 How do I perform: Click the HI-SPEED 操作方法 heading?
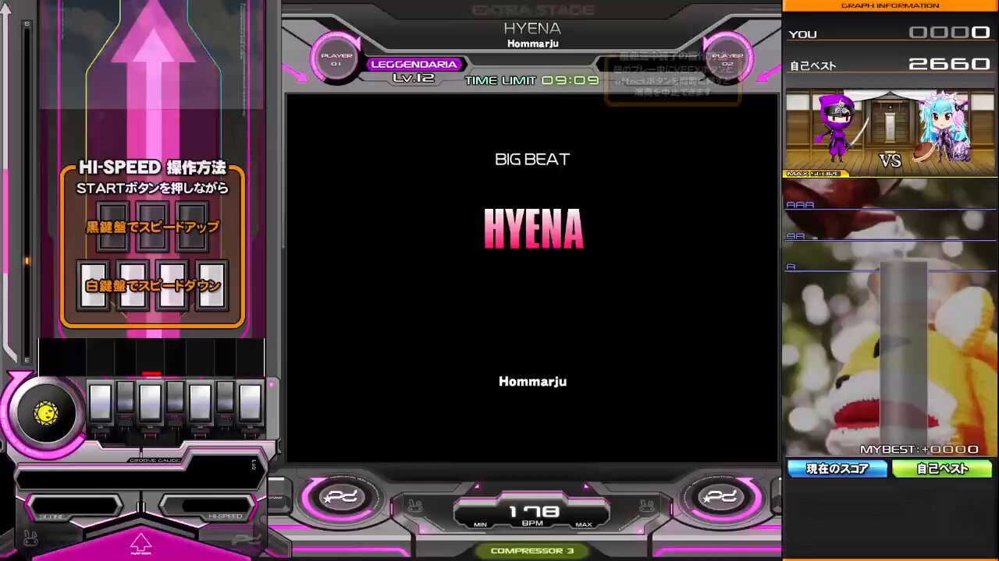coord(152,168)
